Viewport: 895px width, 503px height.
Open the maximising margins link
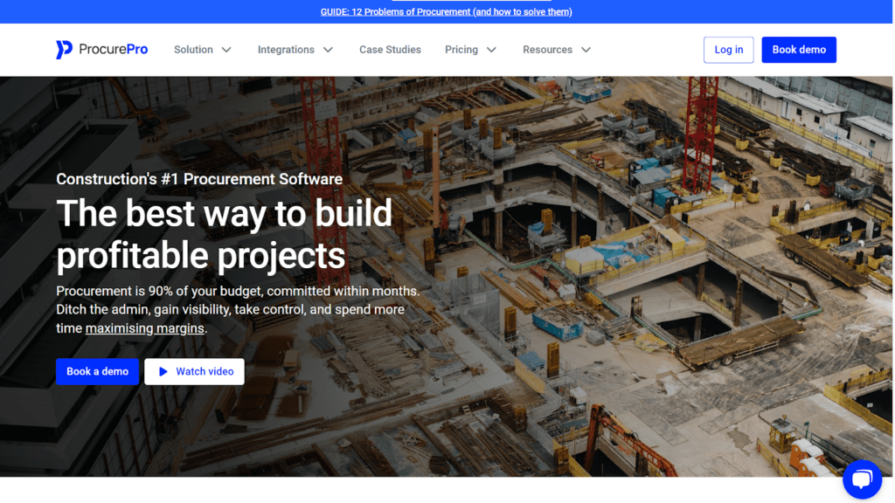pyautogui.click(x=143, y=328)
